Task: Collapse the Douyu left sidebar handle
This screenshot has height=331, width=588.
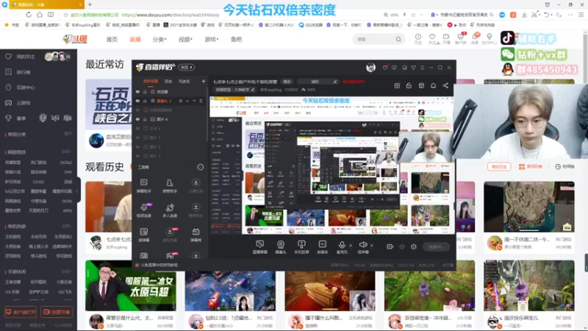Action: [78, 190]
